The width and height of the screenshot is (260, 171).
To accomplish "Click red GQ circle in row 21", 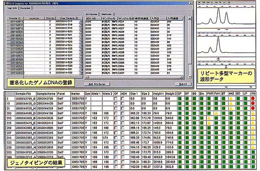I will (253, 108).
